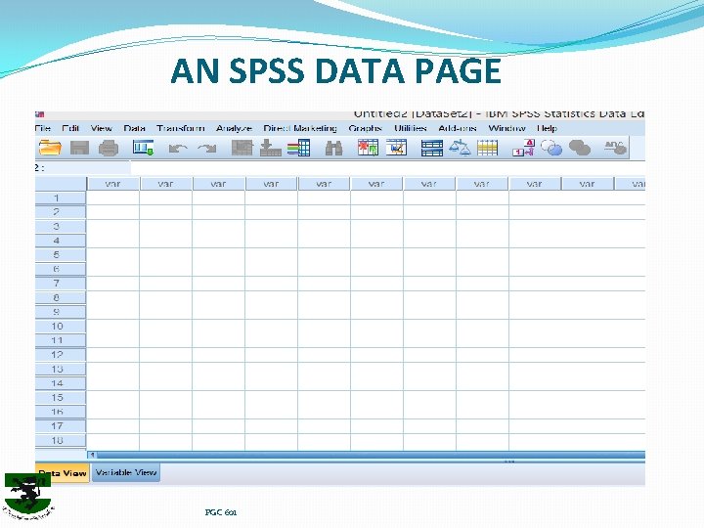Select row header 10

[x=61, y=327]
